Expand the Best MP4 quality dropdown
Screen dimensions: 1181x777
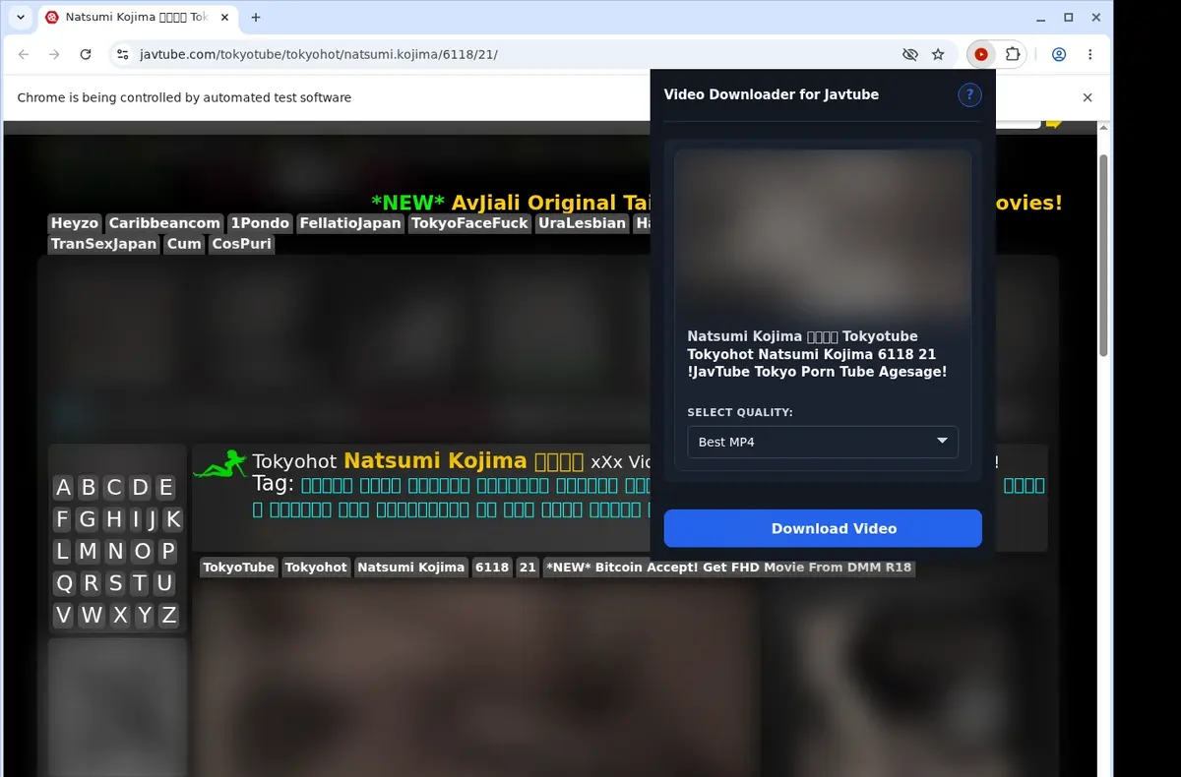tap(823, 442)
